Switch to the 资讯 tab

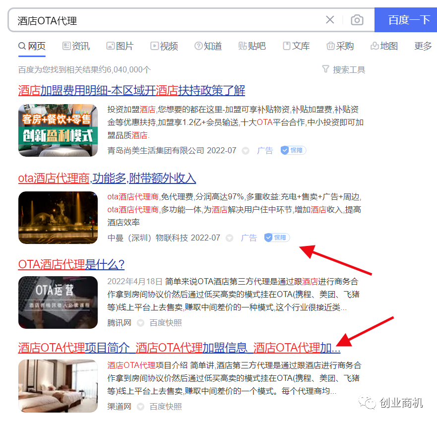coord(76,46)
